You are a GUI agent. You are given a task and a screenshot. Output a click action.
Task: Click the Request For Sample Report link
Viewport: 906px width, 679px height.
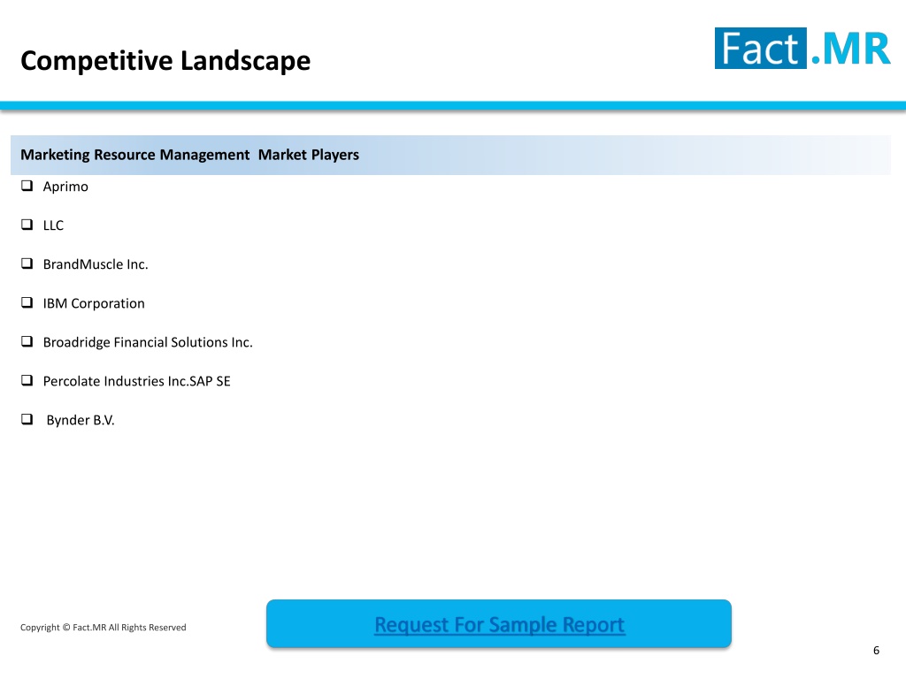pos(499,625)
